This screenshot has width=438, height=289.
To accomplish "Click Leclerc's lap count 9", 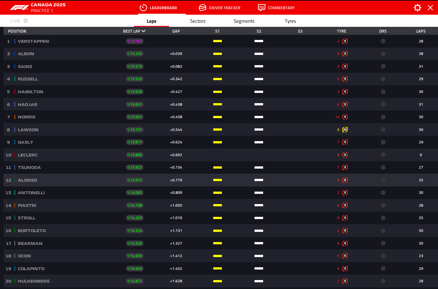I will click(421, 155).
